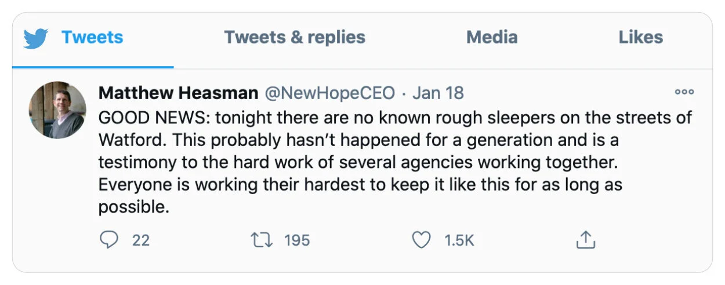725x285 pixels.
Task: Click the reply count of 22
Action: [x=141, y=240]
